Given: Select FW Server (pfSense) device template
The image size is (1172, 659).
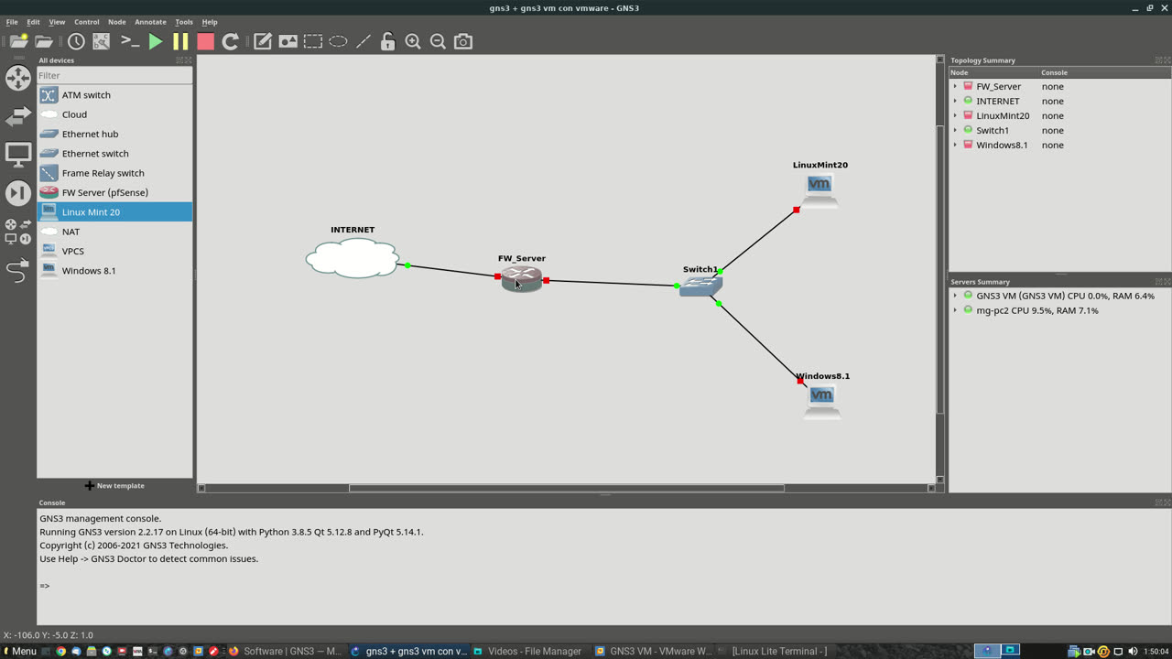Looking at the screenshot, I should point(114,192).
